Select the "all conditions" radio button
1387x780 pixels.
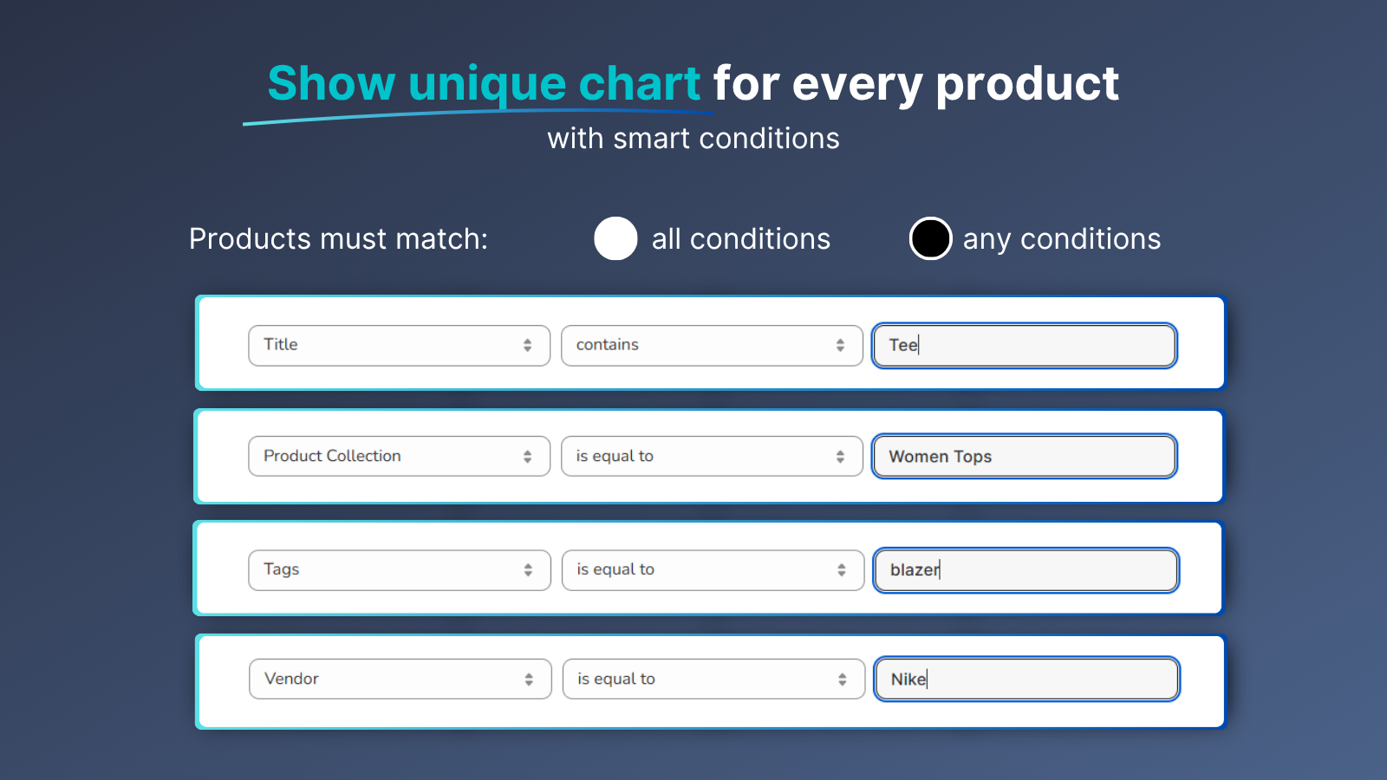615,238
